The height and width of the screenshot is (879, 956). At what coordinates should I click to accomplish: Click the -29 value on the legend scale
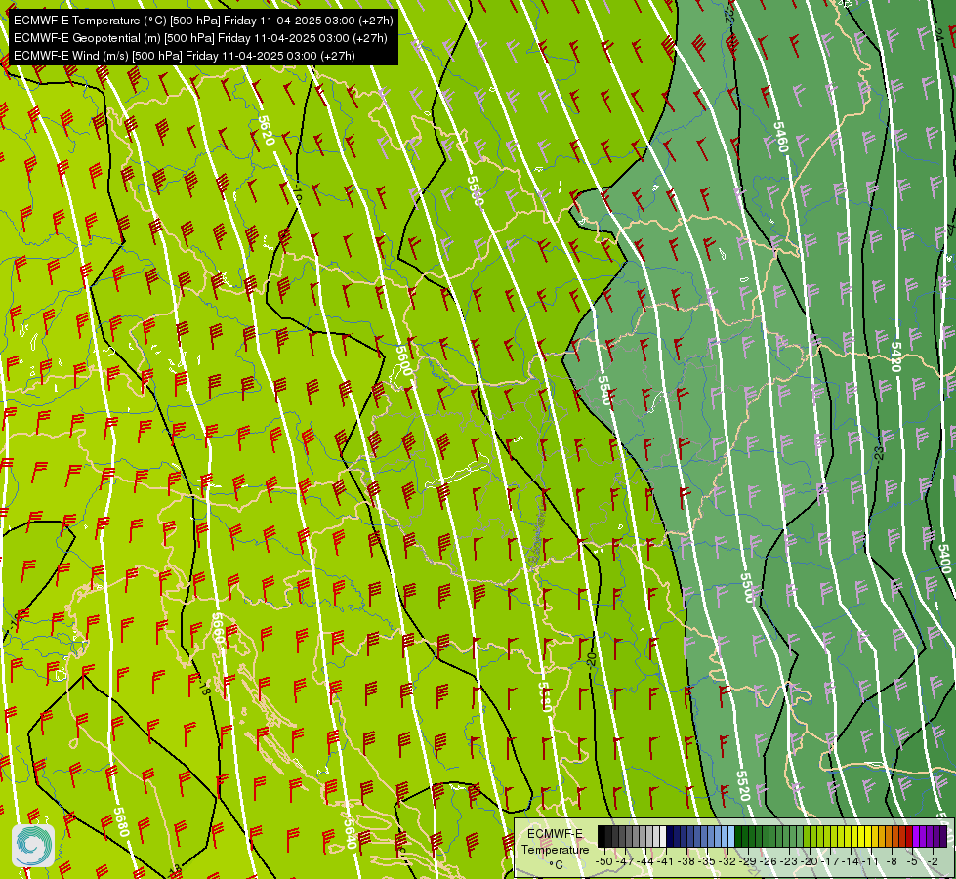749,861
